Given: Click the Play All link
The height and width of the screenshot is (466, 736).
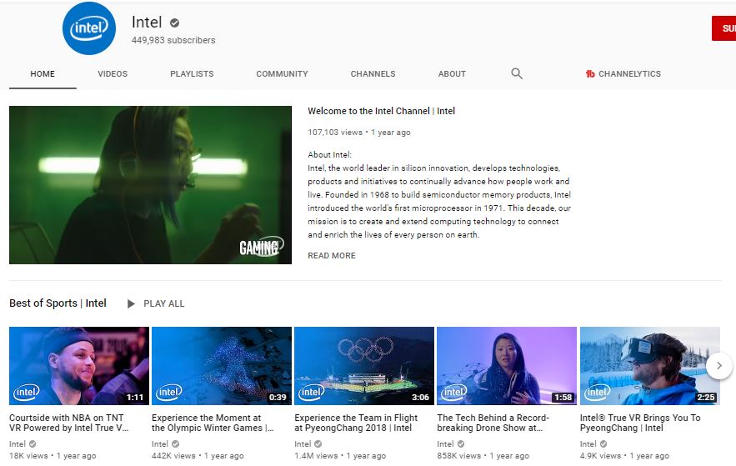Looking at the screenshot, I should [164, 303].
